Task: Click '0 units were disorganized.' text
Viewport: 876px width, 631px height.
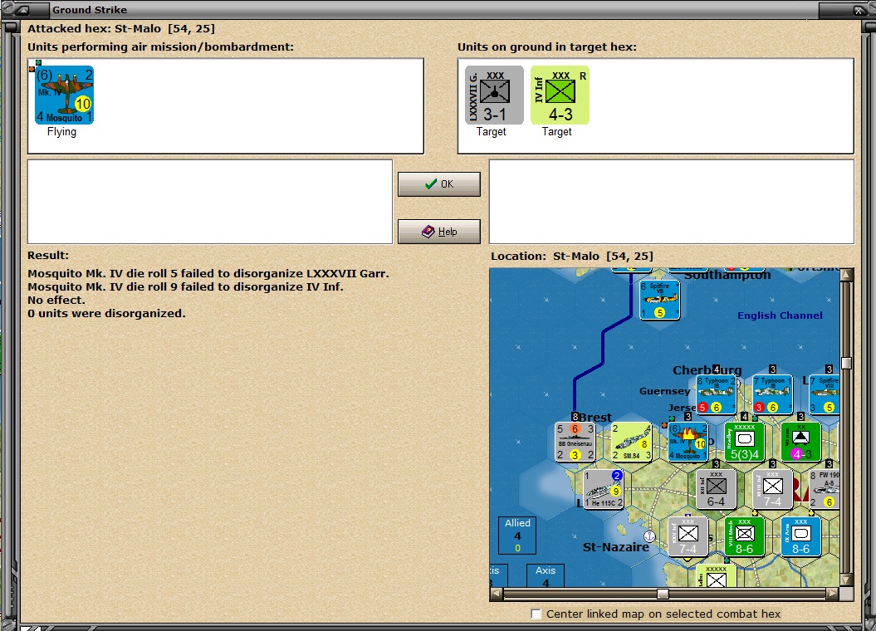Action: (x=107, y=313)
